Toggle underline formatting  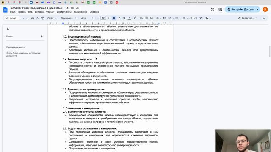pyautogui.click(x=124, y=18)
